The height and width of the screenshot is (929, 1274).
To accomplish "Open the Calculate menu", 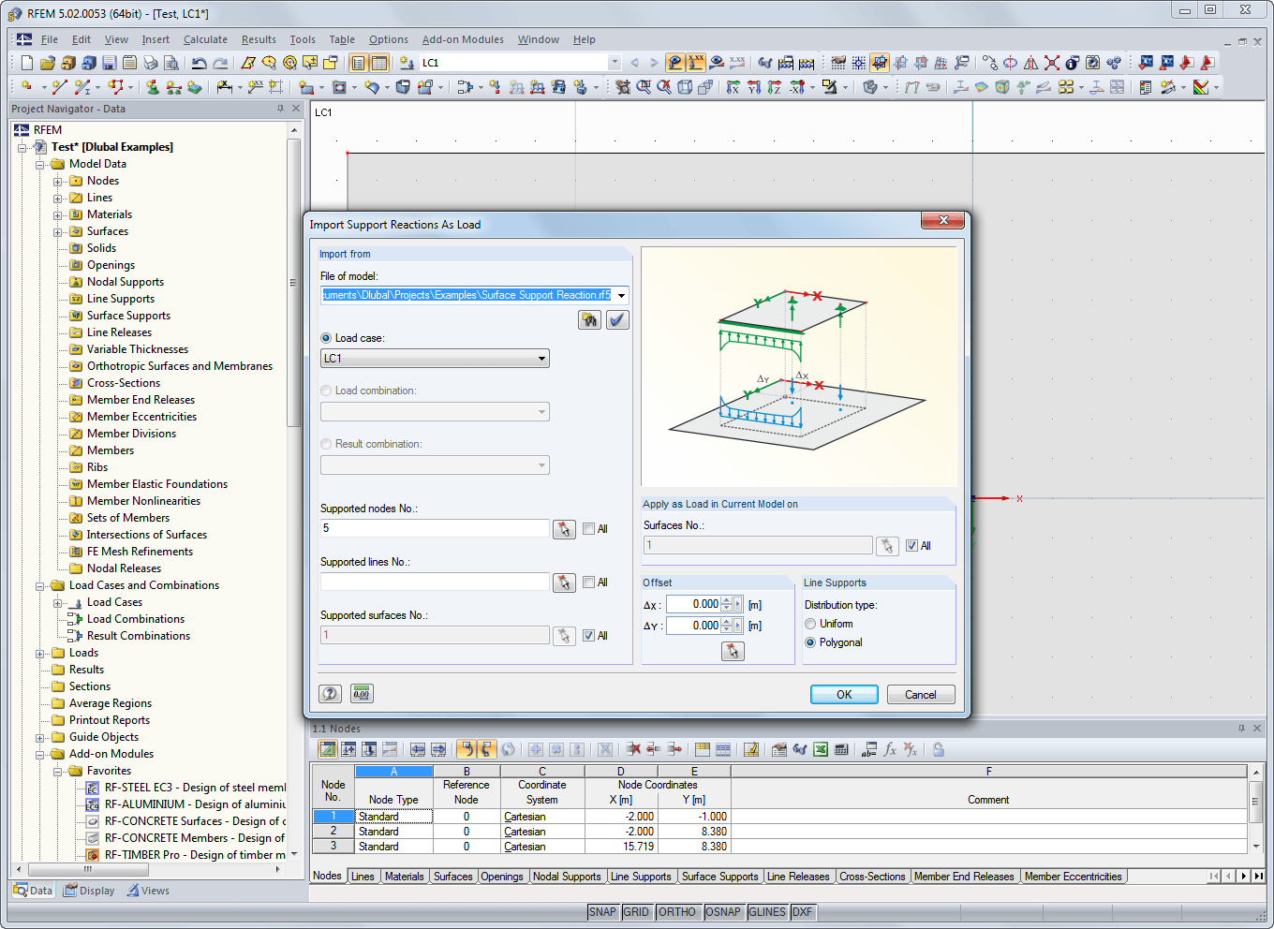I will click(205, 39).
